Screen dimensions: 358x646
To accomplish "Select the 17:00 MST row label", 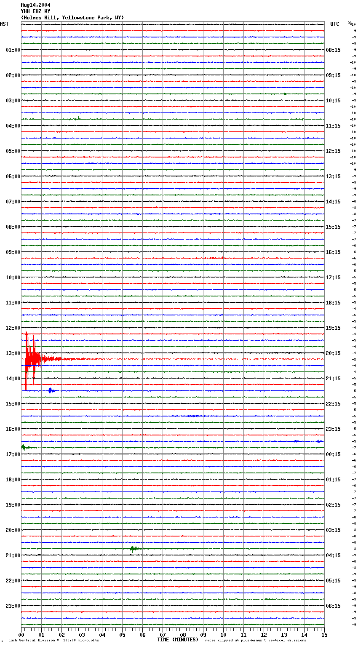I will point(13,454).
